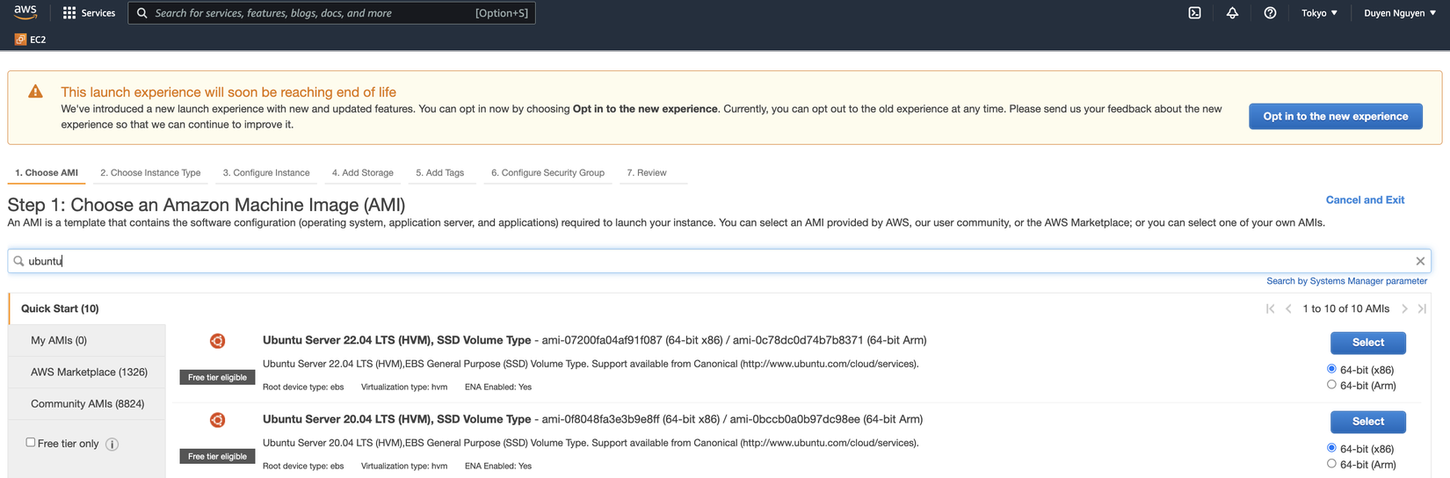This screenshot has width=1450, height=478.
Task: Switch to Choose Instance Type step
Action: [150, 173]
